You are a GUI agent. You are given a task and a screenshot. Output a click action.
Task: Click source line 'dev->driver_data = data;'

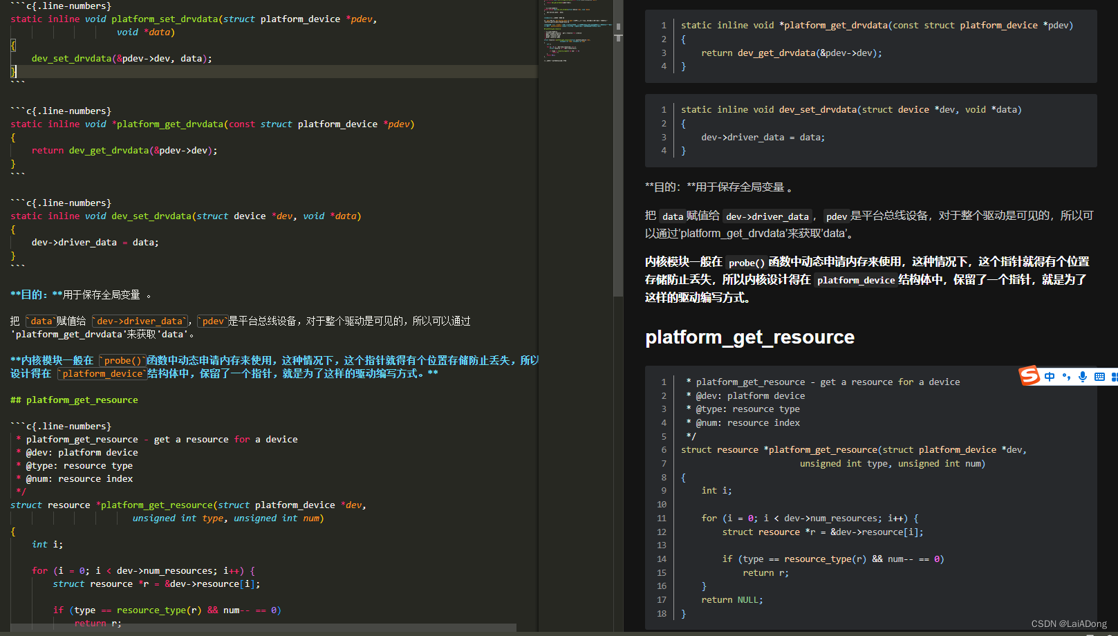95,243
